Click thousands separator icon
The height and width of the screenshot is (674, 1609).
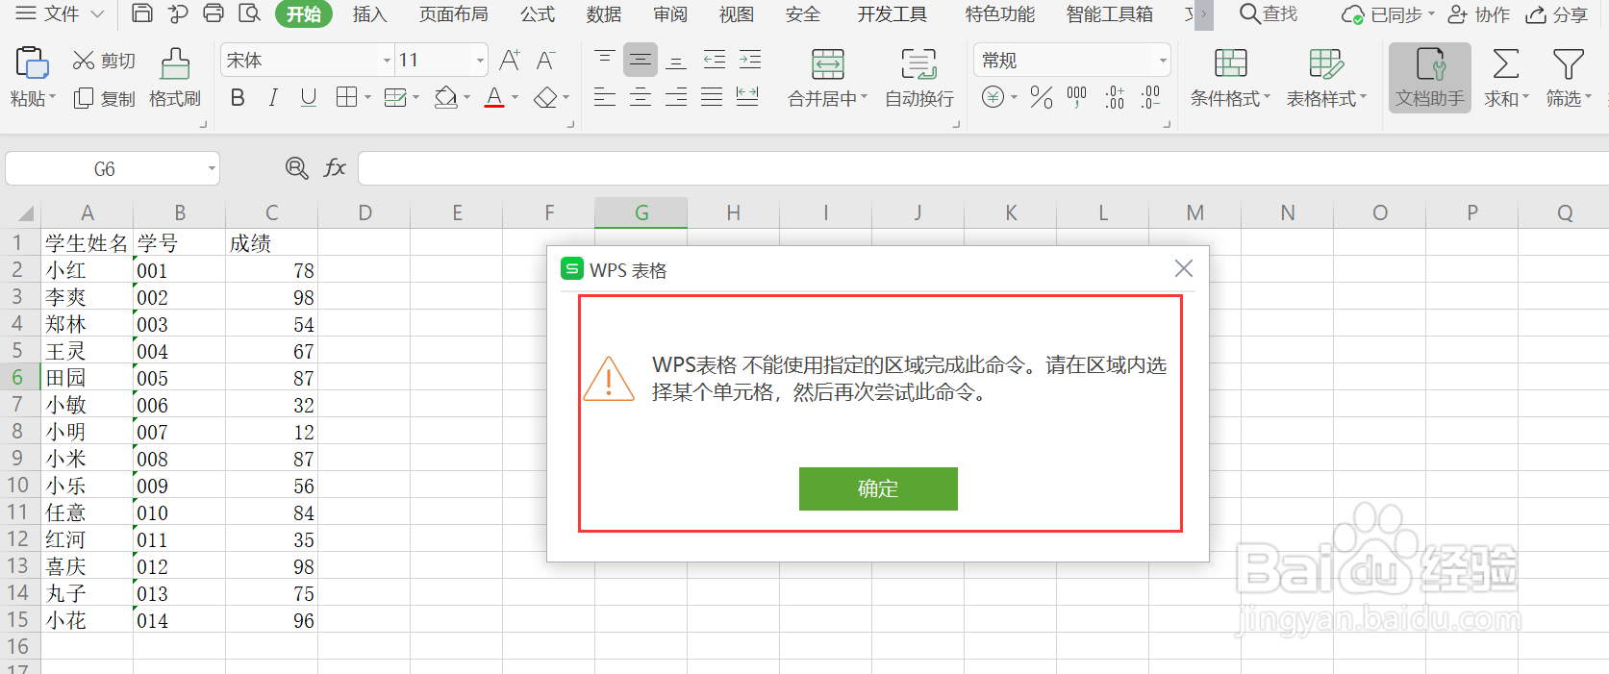(1076, 97)
